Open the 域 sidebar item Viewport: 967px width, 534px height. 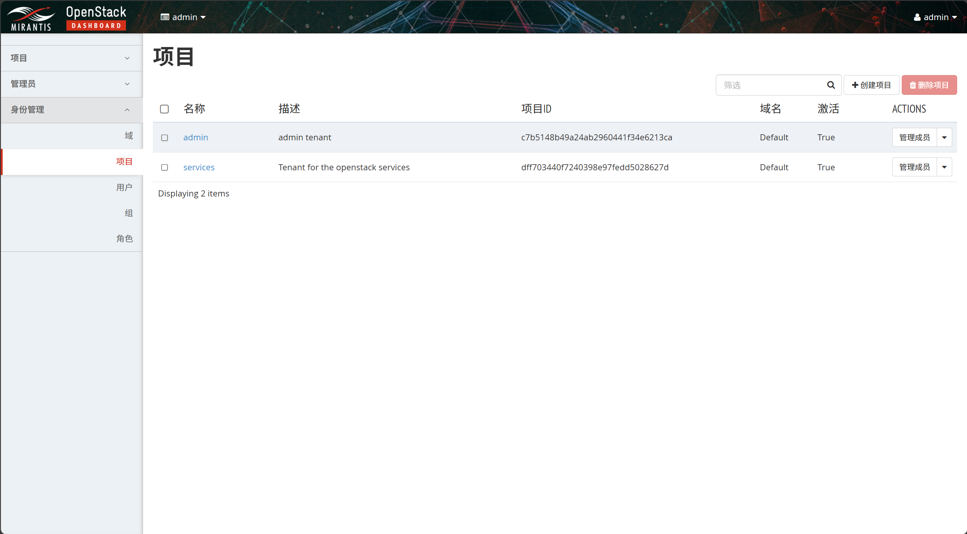point(129,136)
